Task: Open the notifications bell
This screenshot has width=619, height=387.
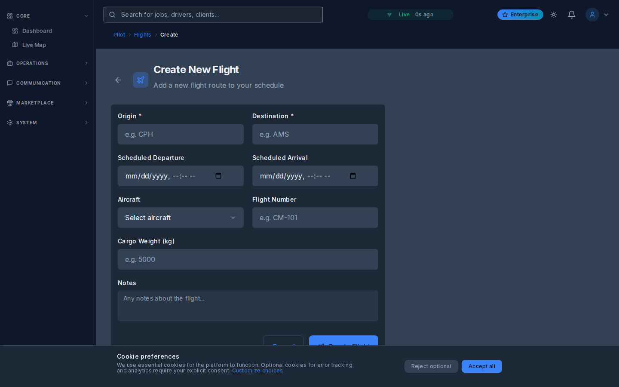Action: tap(572, 15)
